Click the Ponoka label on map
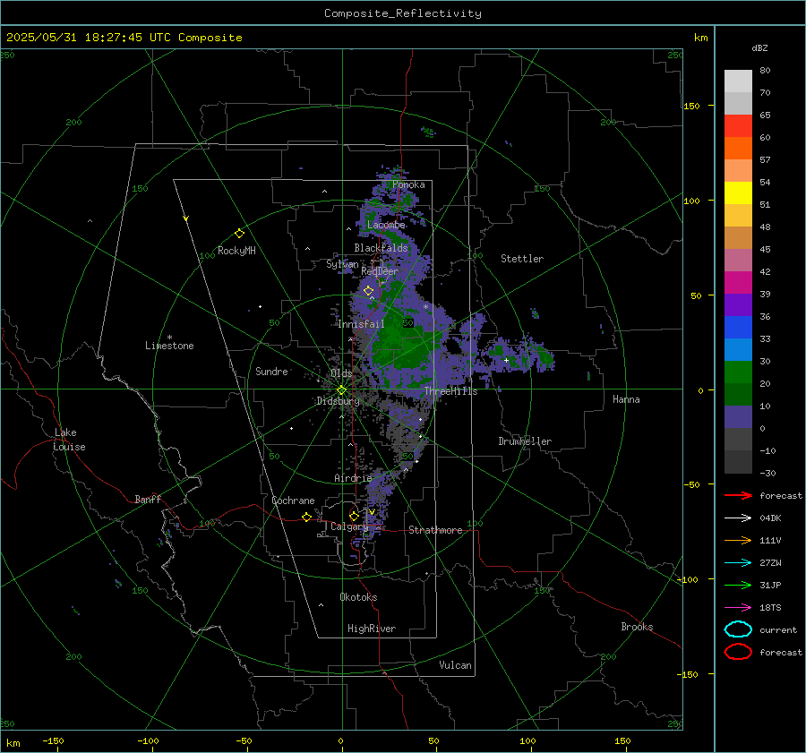Screen dimensions: 806x753 408,184
